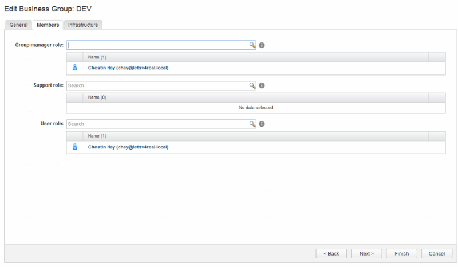Select the Members tab

point(48,25)
